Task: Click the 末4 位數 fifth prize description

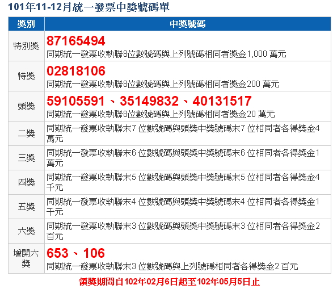Action: click(x=183, y=207)
